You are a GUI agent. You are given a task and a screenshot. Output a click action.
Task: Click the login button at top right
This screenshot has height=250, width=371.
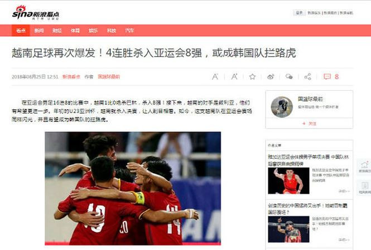(299, 13)
